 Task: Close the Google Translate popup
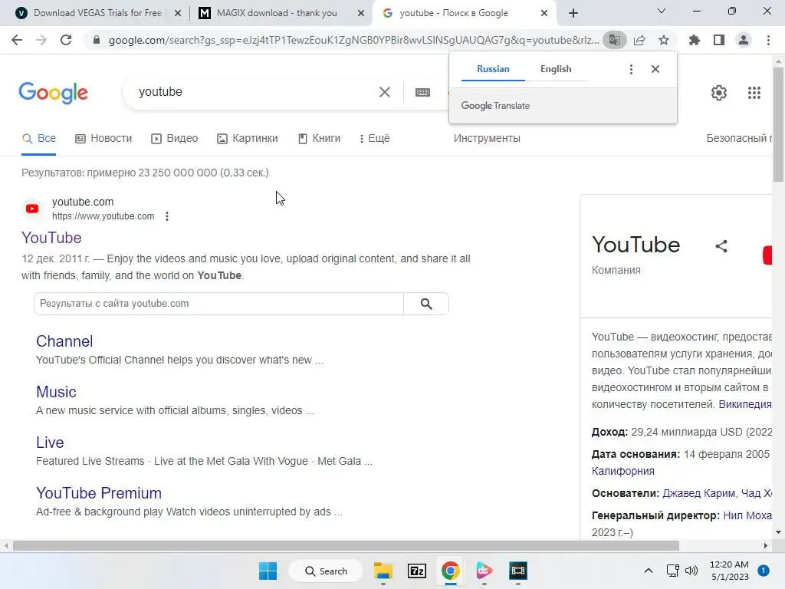click(x=655, y=69)
